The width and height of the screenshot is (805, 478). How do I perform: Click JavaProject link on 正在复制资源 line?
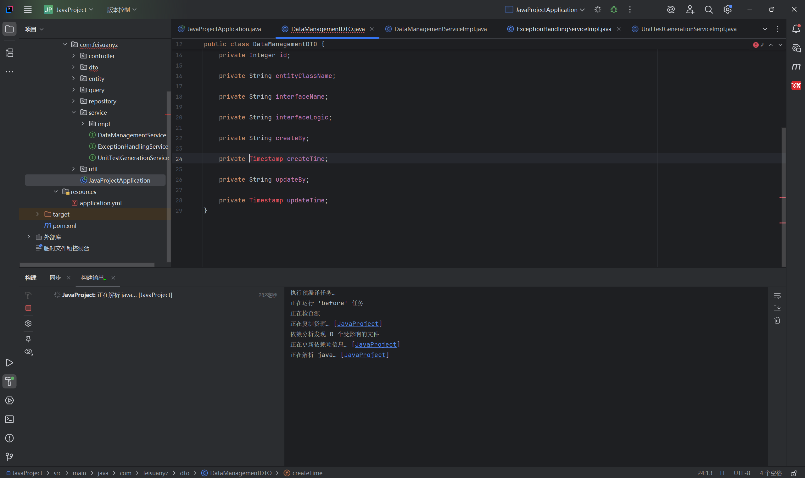click(358, 324)
